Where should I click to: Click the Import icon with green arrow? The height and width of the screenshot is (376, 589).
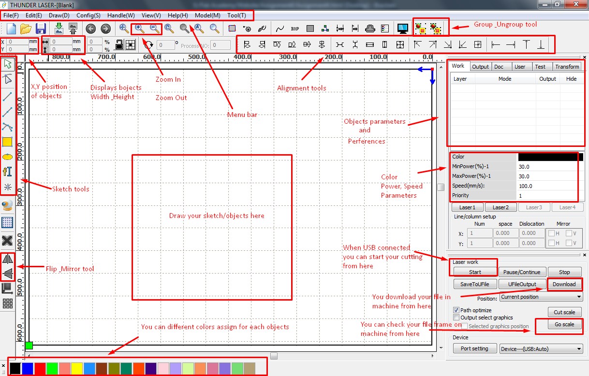coord(59,29)
